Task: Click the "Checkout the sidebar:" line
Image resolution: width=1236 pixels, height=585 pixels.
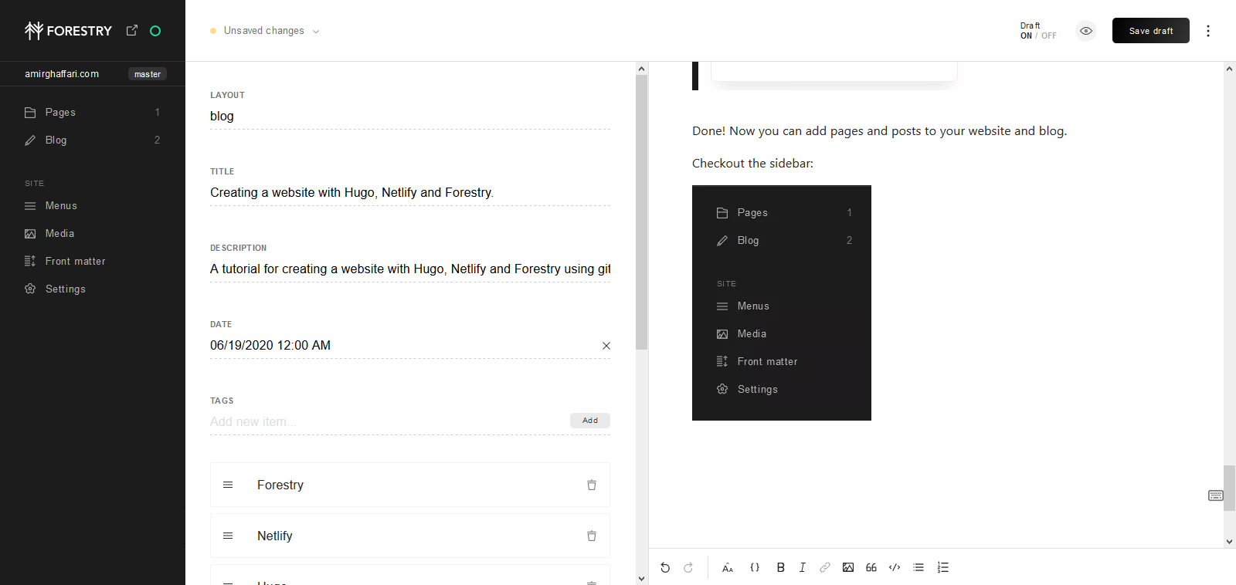Action: click(752, 164)
